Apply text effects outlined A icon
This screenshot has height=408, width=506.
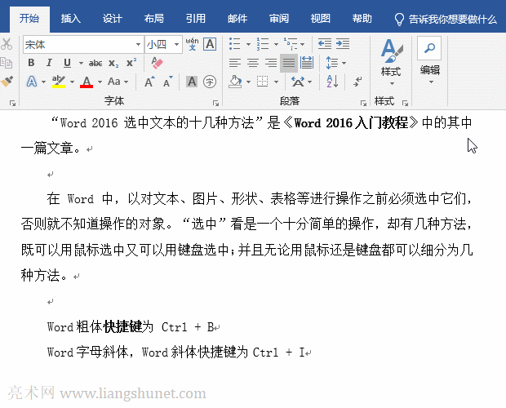[32, 82]
